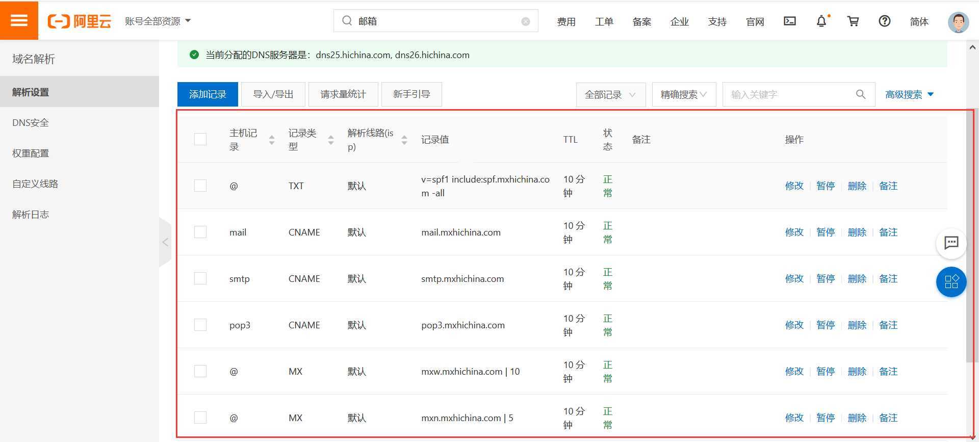Viewport: 979px width, 442px height.
Task: Click 删除 for the smtp record
Action: coord(857,278)
